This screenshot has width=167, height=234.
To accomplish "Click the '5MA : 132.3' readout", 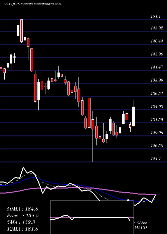I will tap(21, 222).
